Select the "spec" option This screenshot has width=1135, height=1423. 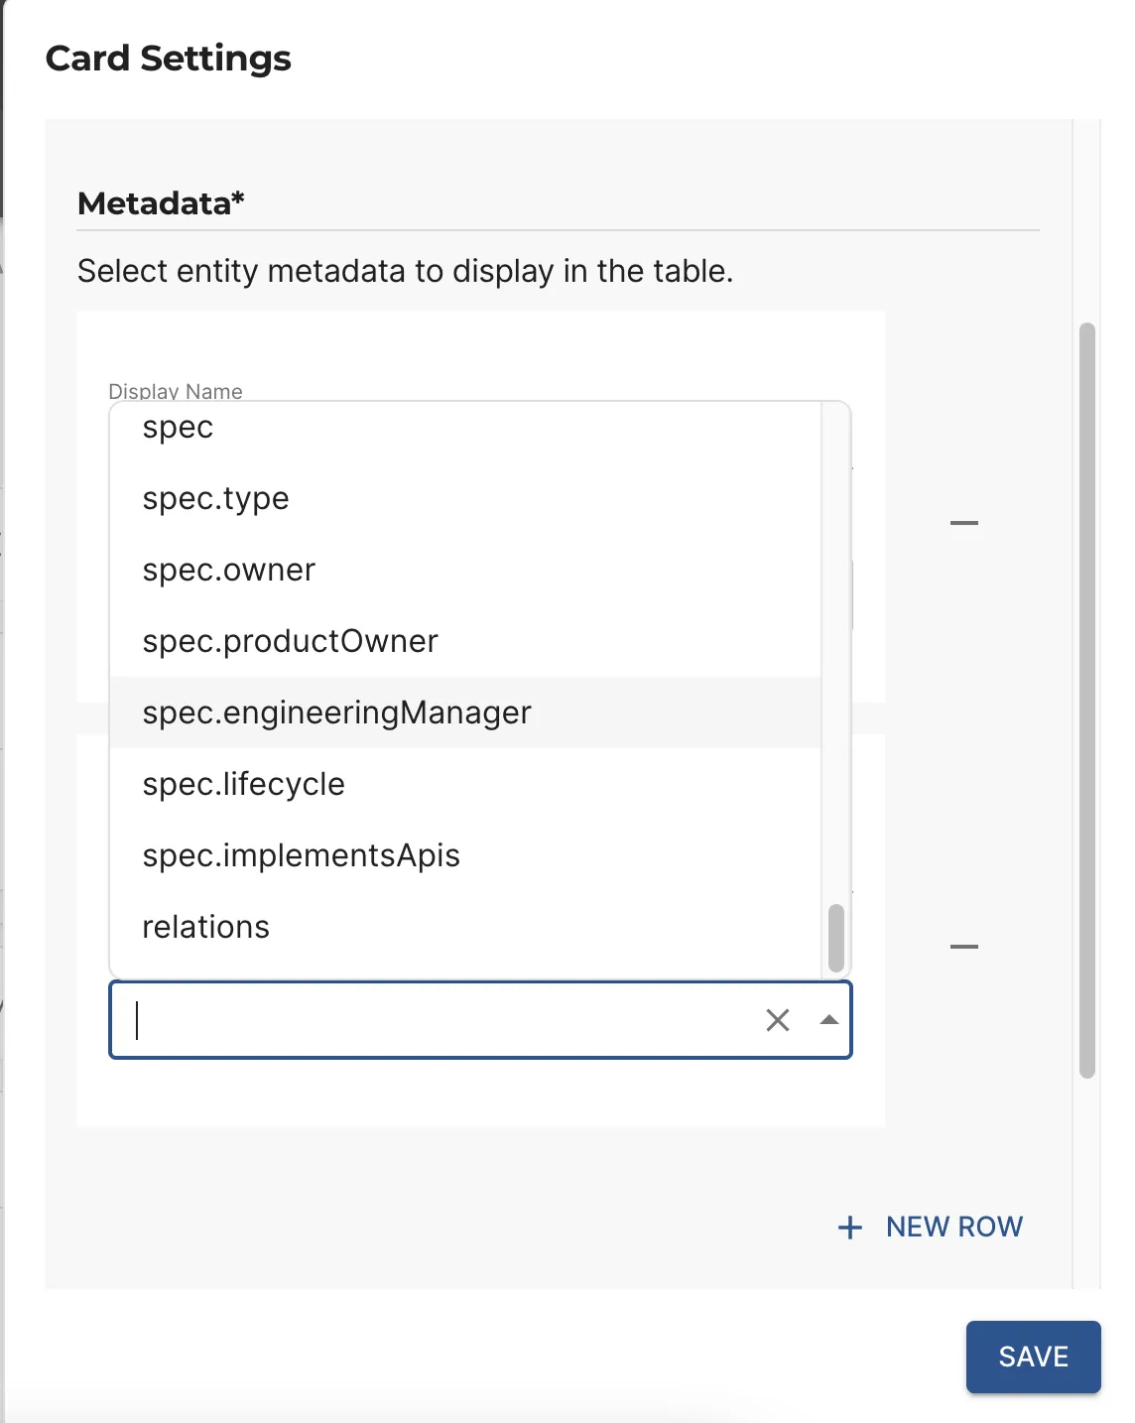[179, 428]
